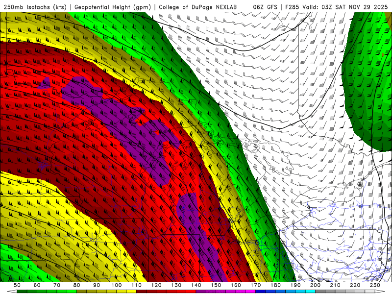This screenshot has height=294, width=392.
Task: Select the 220 value on the scale
Action: pos(355,285)
